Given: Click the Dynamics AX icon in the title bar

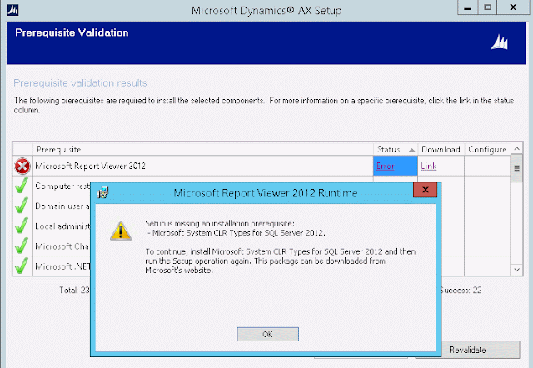Looking at the screenshot, I should click(x=13, y=10).
